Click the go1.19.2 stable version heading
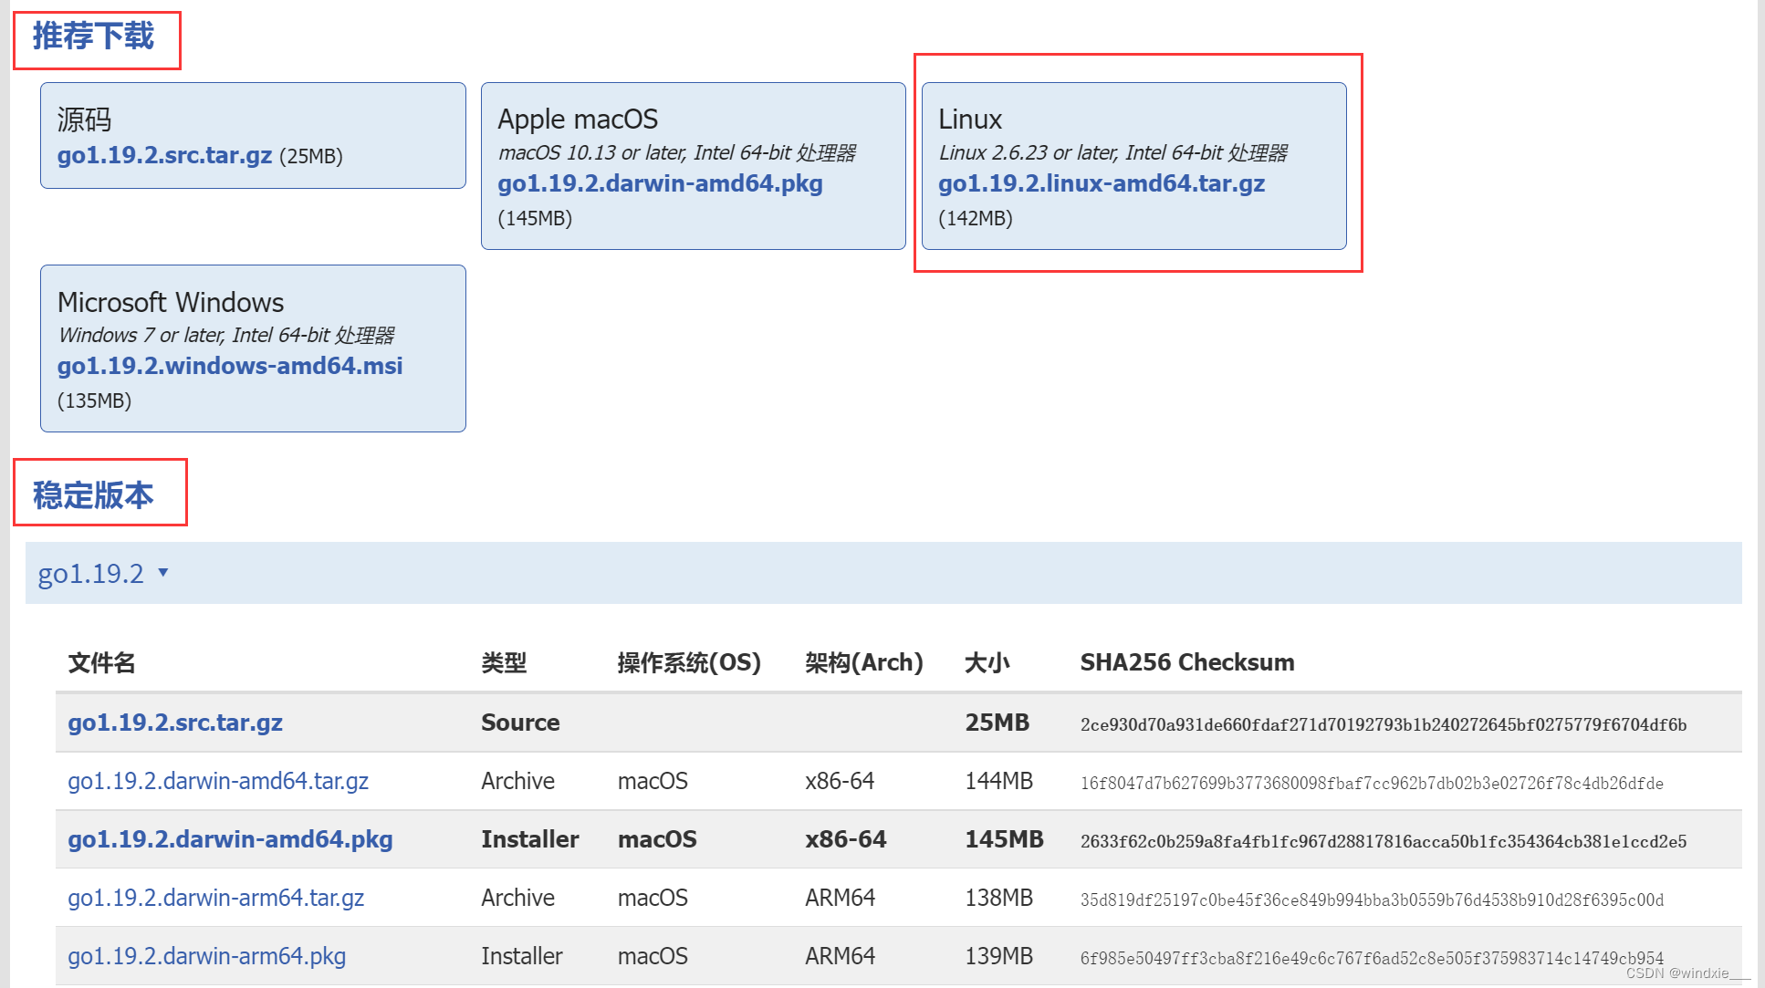1765x988 pixels. point(90,574)
